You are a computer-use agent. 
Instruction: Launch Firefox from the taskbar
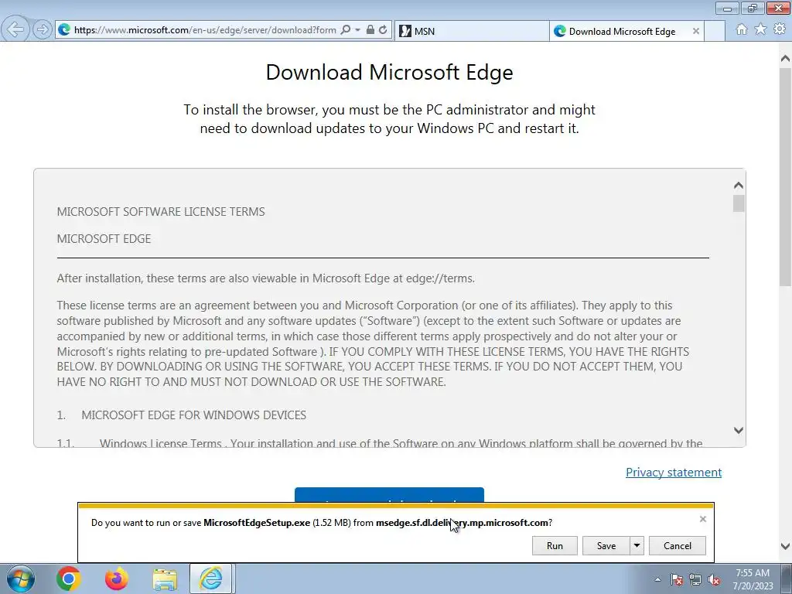click(117, 579)
